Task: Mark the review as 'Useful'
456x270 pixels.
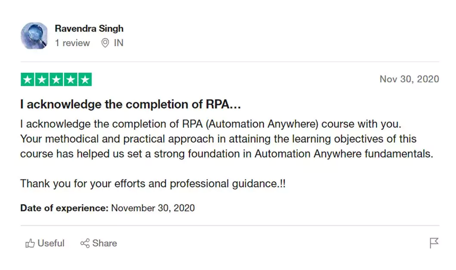Action: pyautogui.click(x=51, y=243)
